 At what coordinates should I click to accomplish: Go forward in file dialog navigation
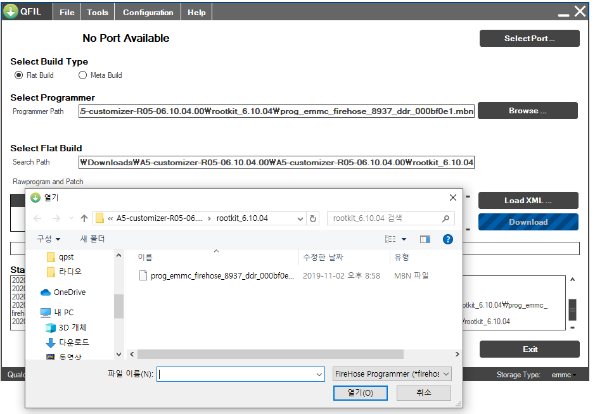56,218
